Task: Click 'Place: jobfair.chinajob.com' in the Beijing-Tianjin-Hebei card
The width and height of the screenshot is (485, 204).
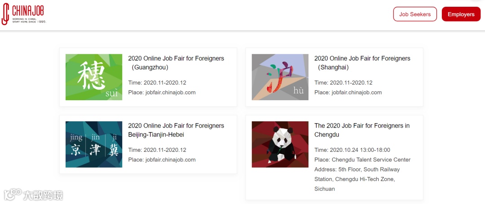Action: pyautogui.click(x=162, y=160)
